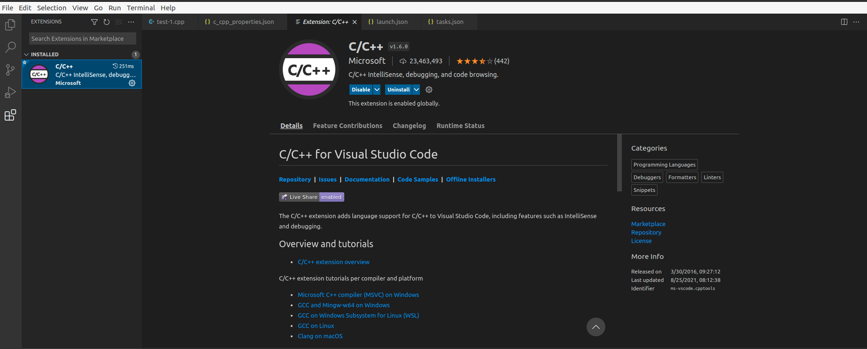This screenshot has height=349, width=867.
Task: Open GCC on Linux link
Action: point(316,326)
